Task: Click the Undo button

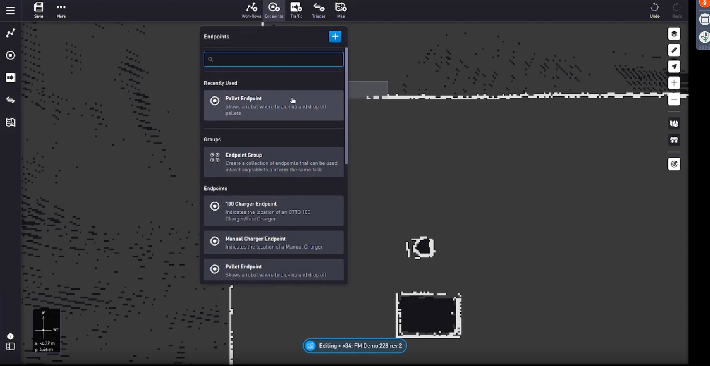Action: coord(655,10)
